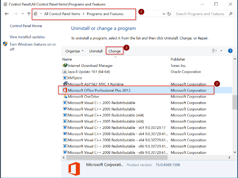Viewport: 238px width, 178px height.
Task: Select Visual C++ 2008 x64 9.0.30729.41 entry
Action: coord(118,134)
